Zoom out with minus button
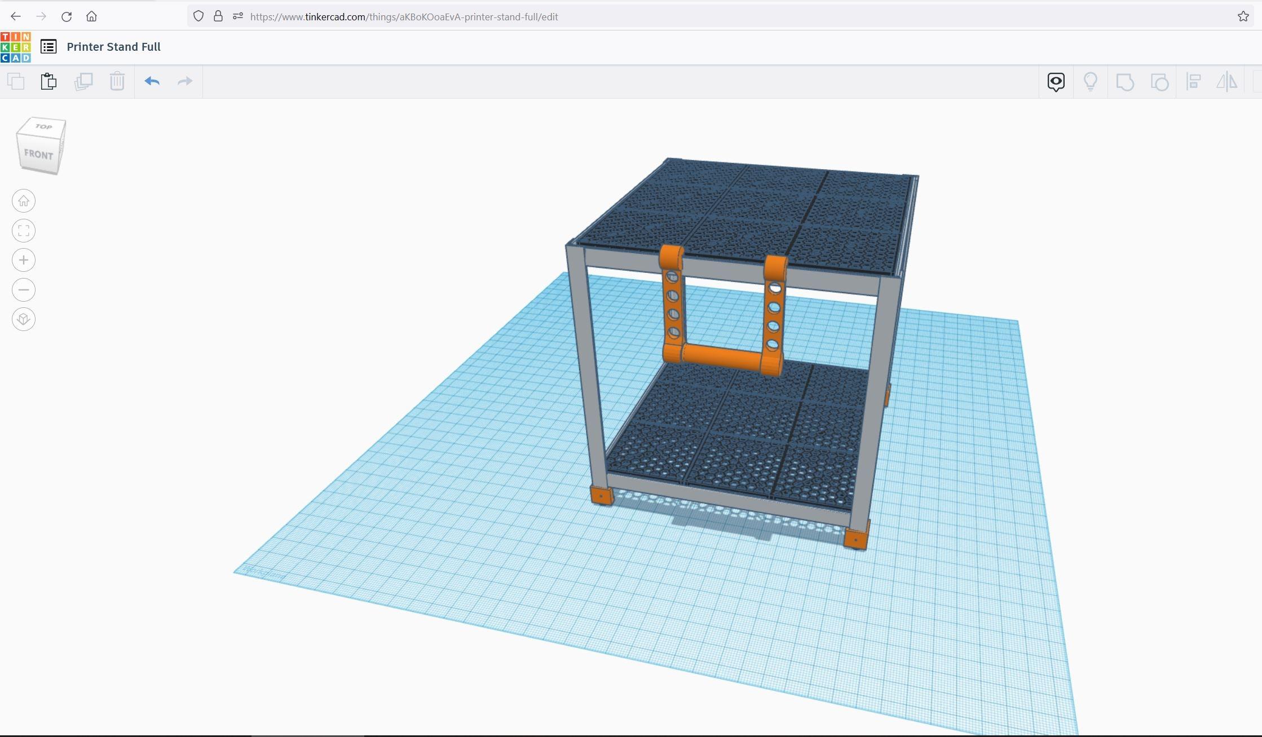This screenshot has height=737, width=1262. click(x=24, y=290)
